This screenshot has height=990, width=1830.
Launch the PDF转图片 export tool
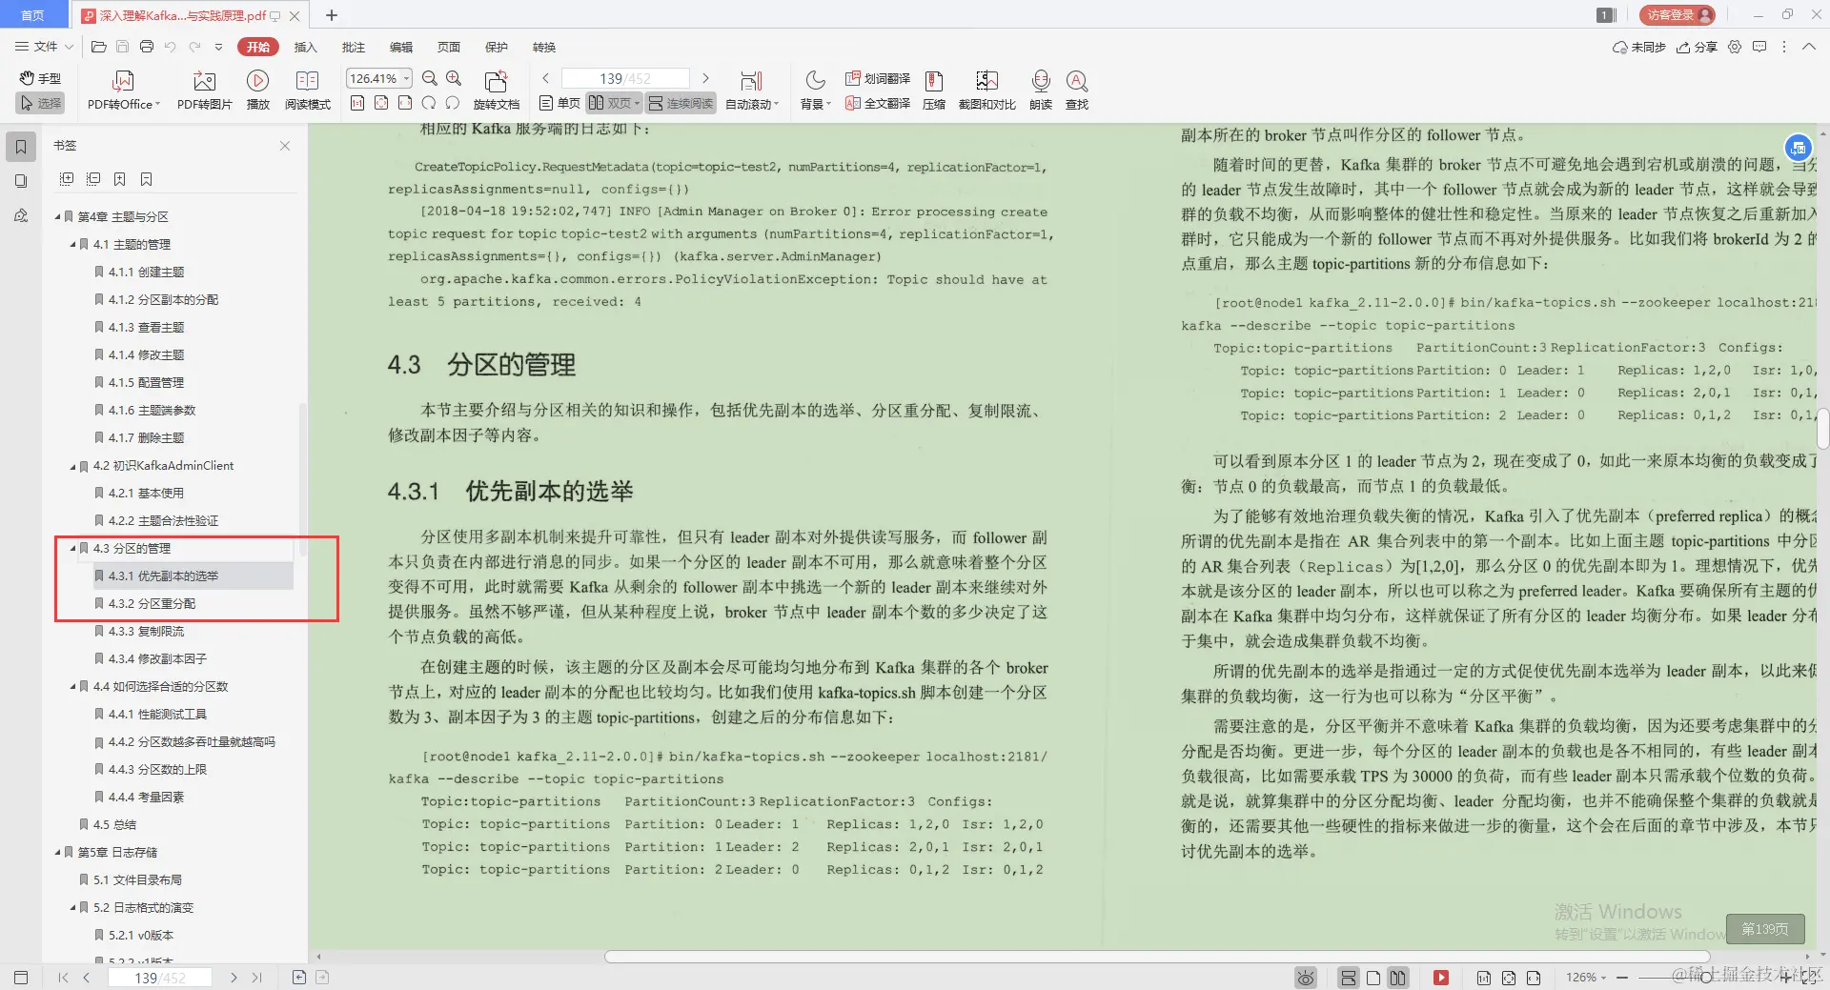tap(203, 90)
